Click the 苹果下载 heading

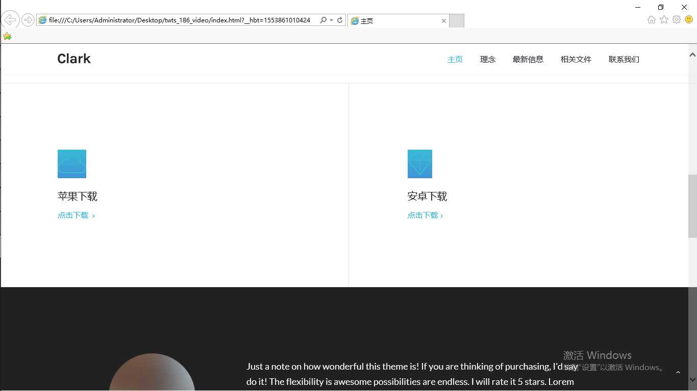[x=77, y=197]
